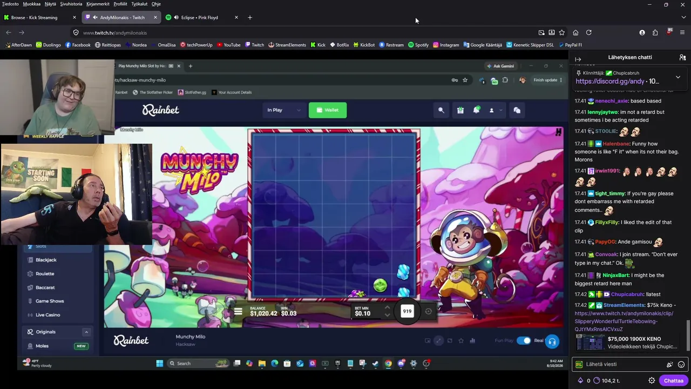The image size is (691, 389).
Task: Open the Rainbet chat bubble icon
Action: pyautogui.click(x=517, y=110)
